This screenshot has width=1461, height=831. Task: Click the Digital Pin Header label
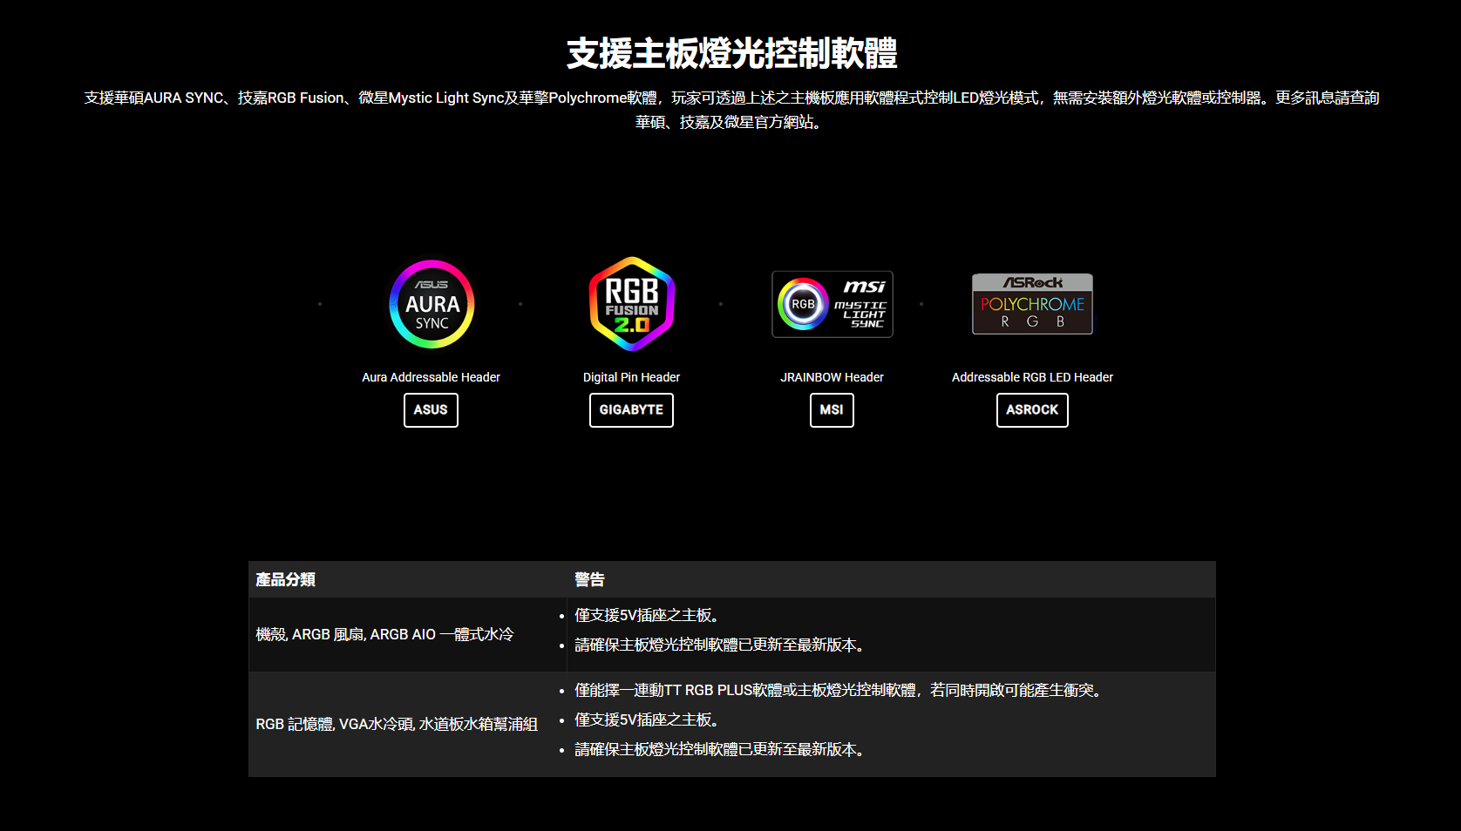(631, 377)
